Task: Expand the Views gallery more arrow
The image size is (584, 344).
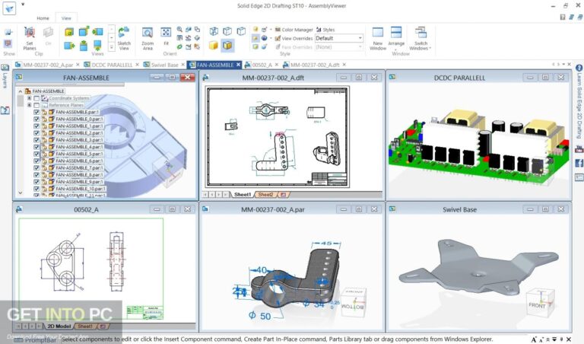Action: (111, 47)
